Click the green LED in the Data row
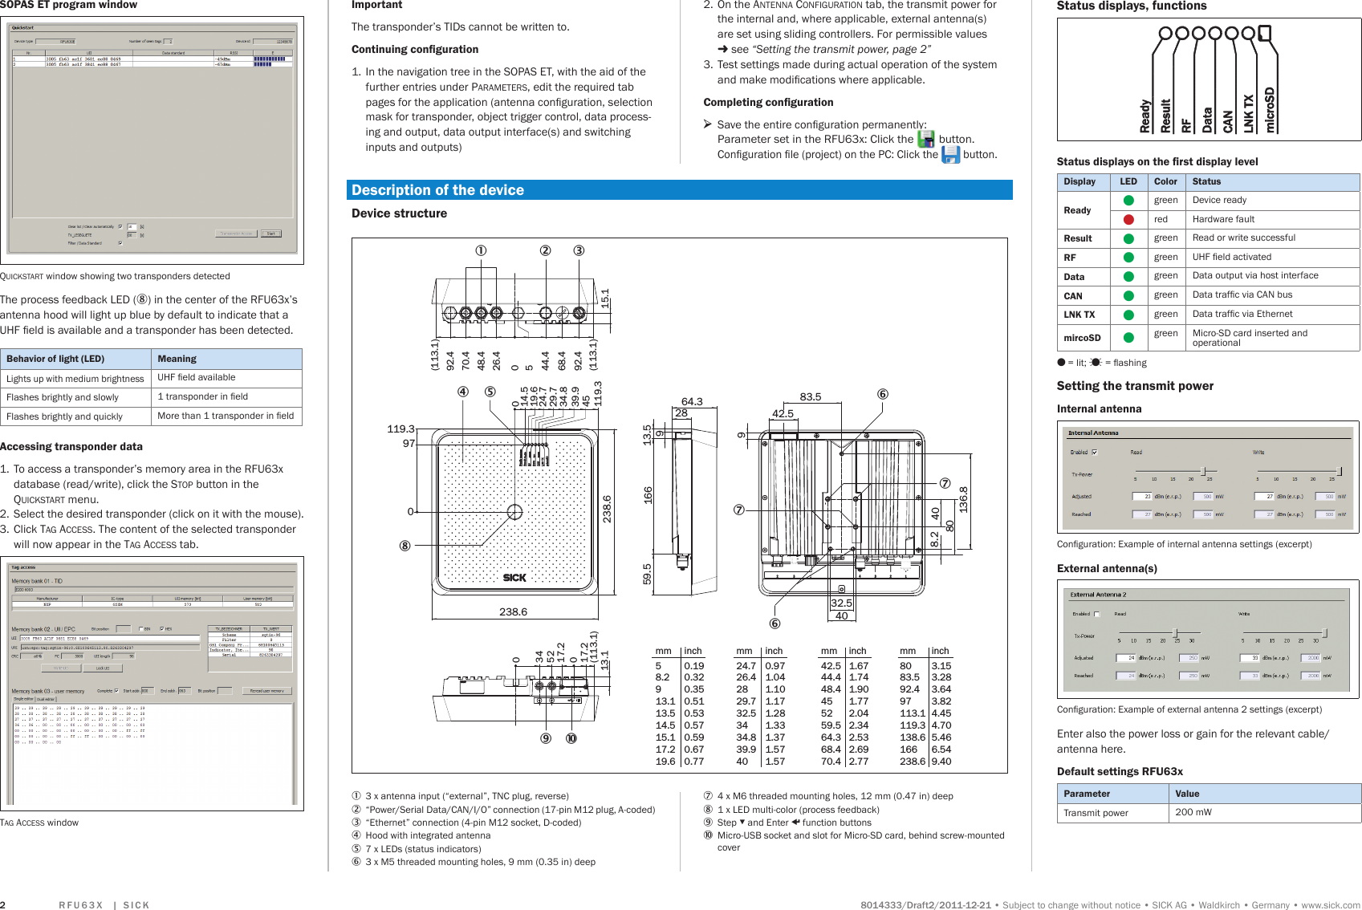 (1128, 276)
